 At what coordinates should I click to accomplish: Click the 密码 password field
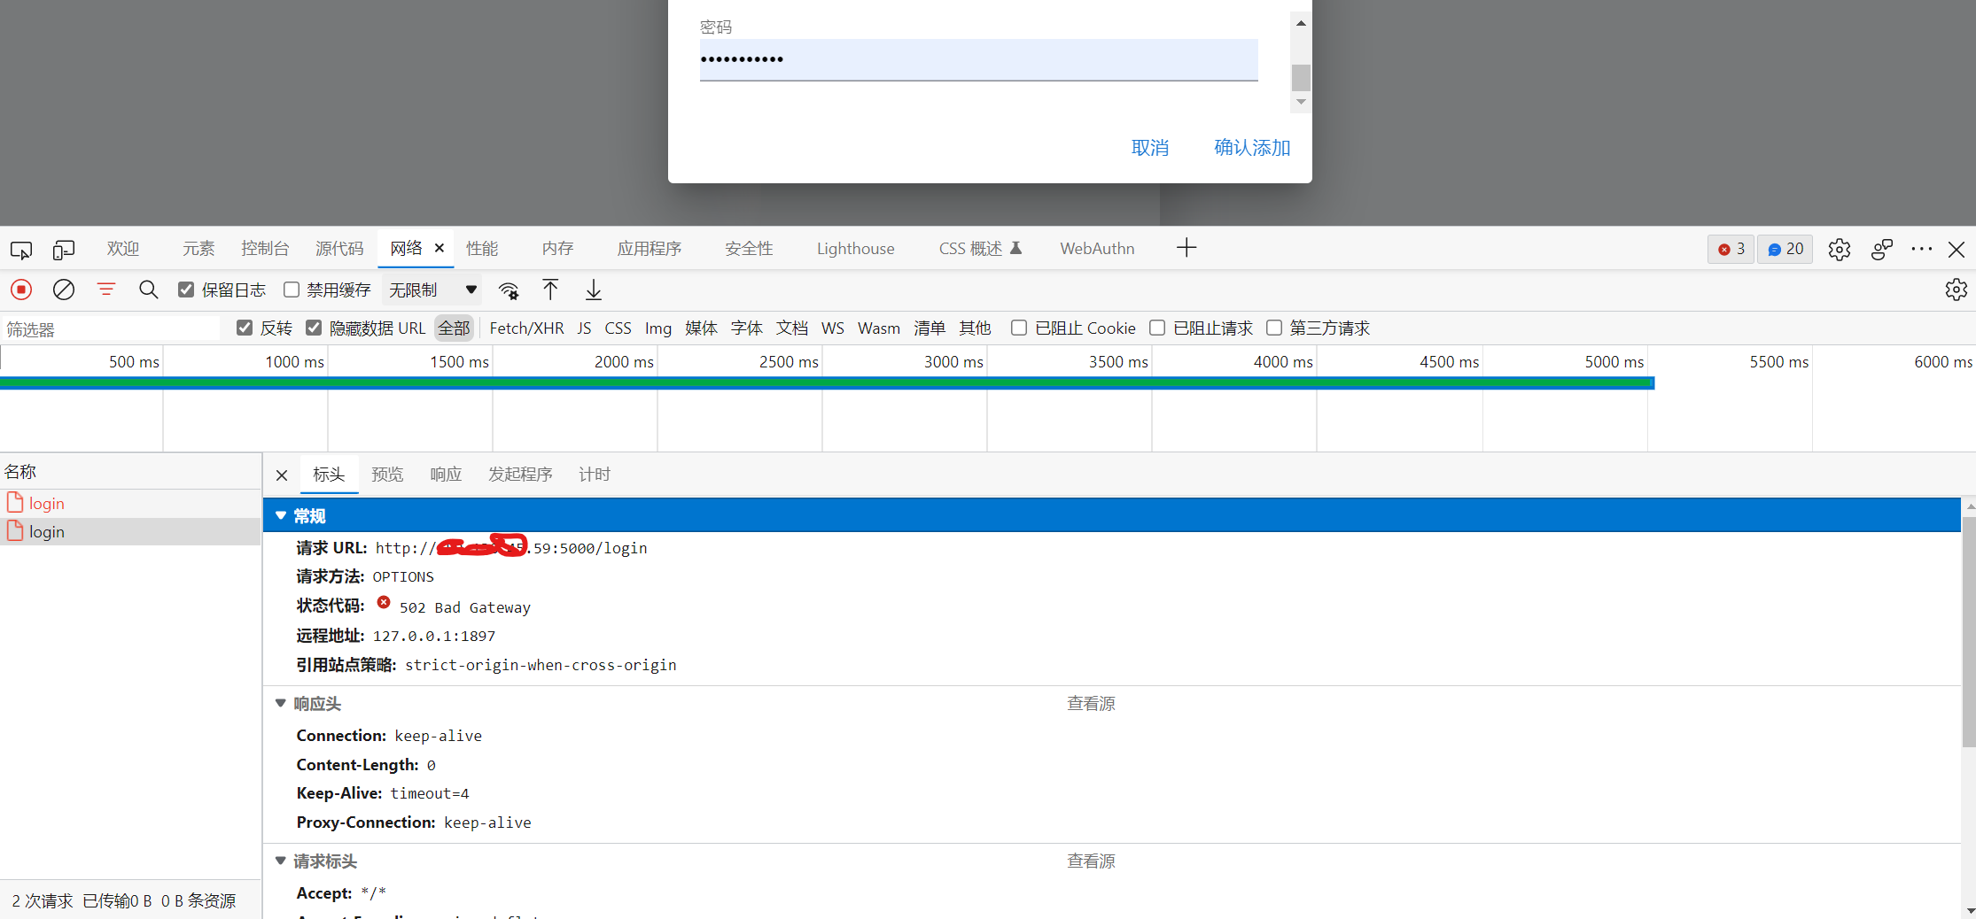tap(978, 59)
